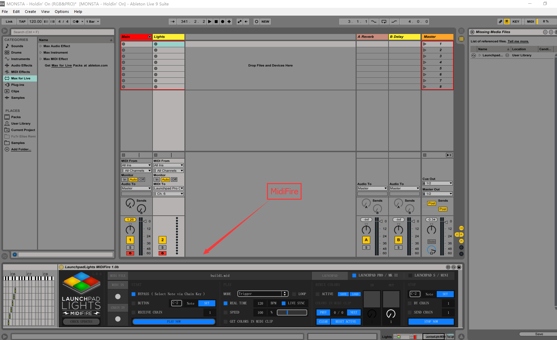Screen dimensions: 557x340
Task: Toggle Computer MIDI Keyboard icon
Action: (x=507, y=21)
